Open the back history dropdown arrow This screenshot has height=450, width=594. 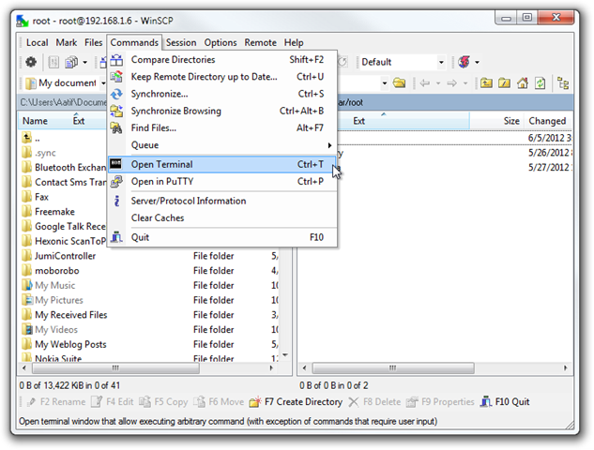[x=438, y=82]
